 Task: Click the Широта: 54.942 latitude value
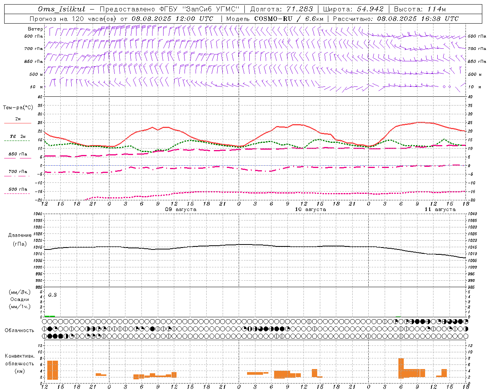coord(353,9)
